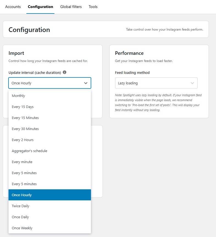Screen dimensions: 216x237
Task: Switch to the Accounts tab
Action: coord(13,7)
